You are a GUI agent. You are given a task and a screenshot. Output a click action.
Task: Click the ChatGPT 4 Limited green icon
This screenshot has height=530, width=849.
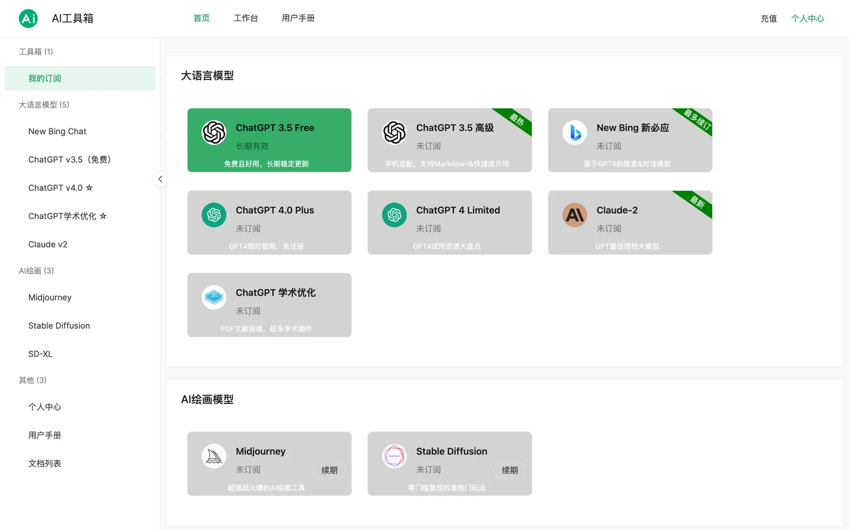pos(394,215)
